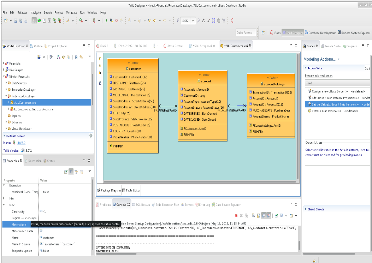The width and height of the screenshot is (372, 263).
Task: Click the Execute selected action link
Action: [x=318, y=76]
